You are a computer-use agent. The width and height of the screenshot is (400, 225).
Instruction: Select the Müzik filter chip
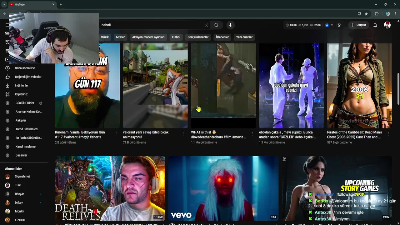tap(105, 37)
